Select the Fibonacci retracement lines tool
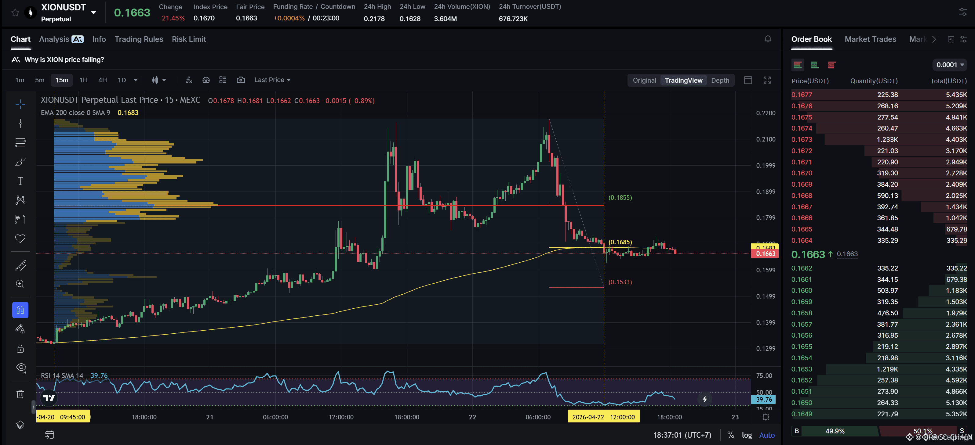The image size is (975, 445). (20, 142)
